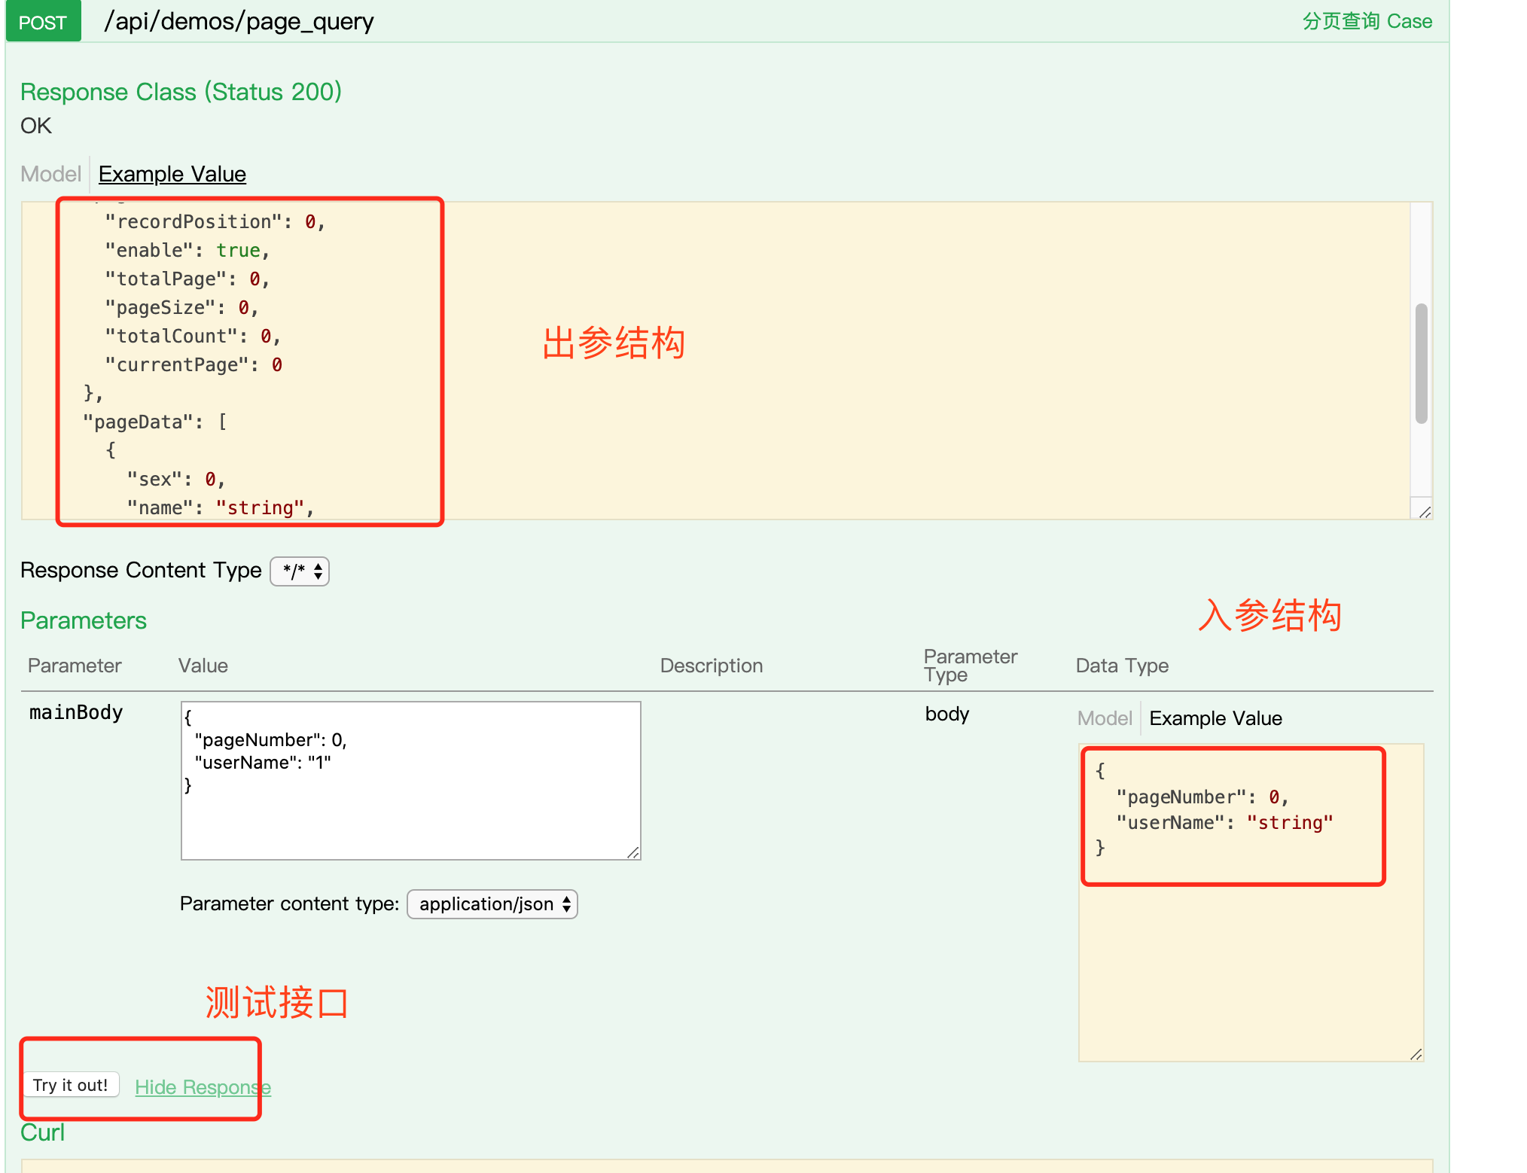Click the body parameter type cell
This screenshot has height=1173, width=1527.
[947, 714]
